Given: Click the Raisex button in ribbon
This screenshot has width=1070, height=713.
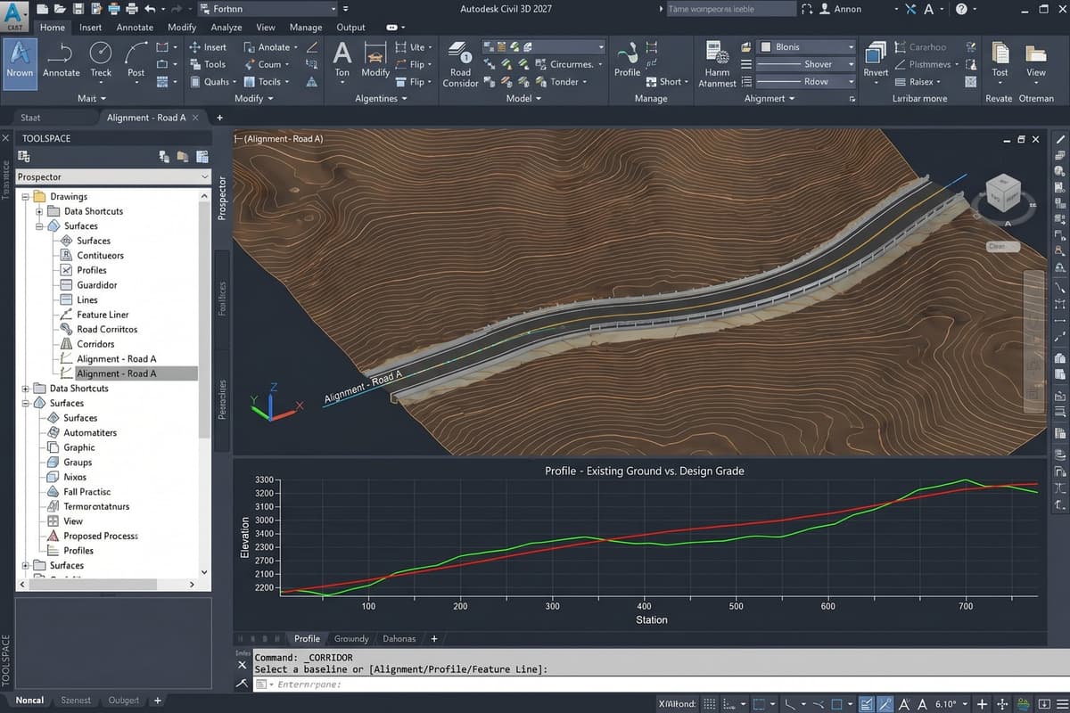Looking at the screenshot, I should 918,81.
